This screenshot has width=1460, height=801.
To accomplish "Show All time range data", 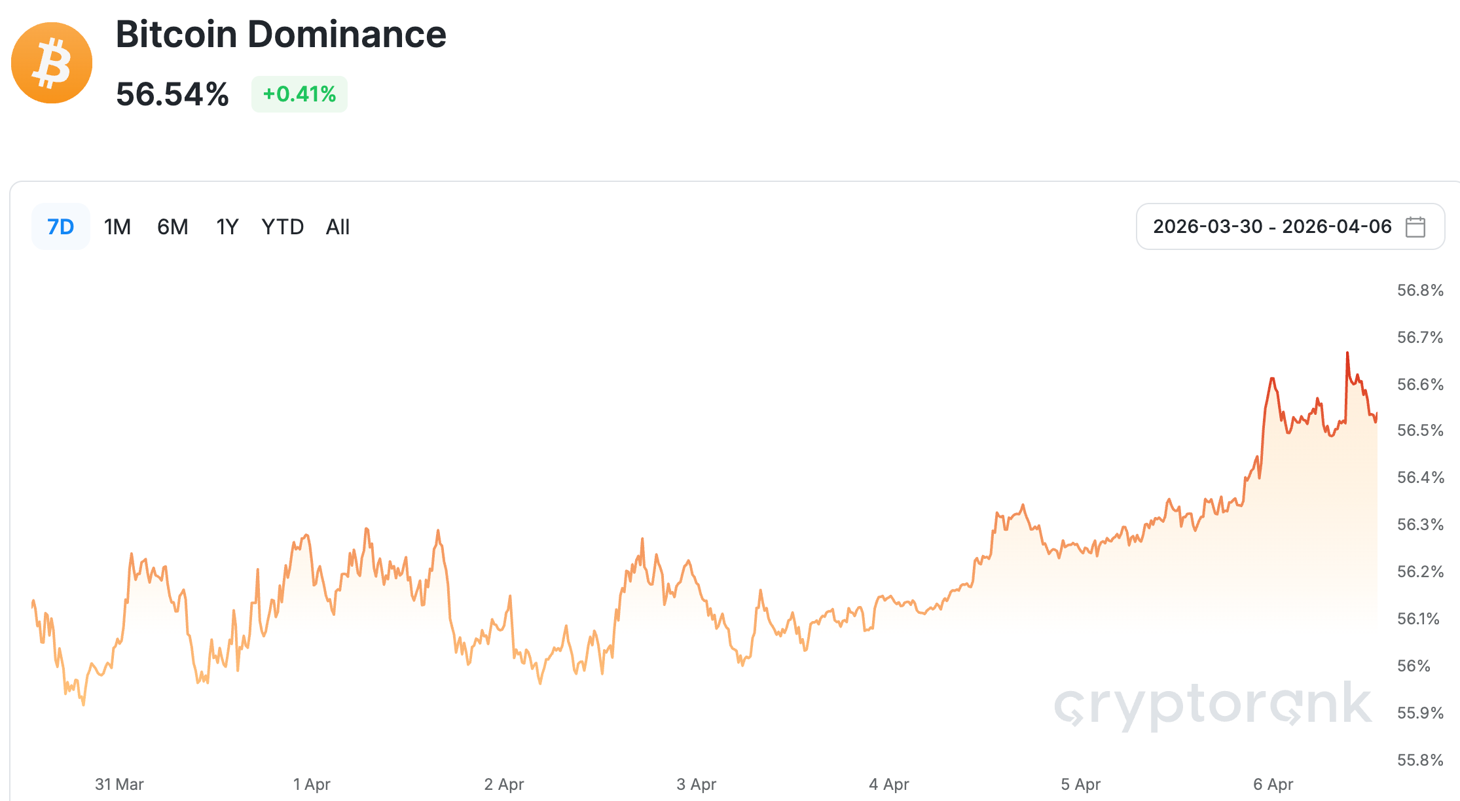I will click(x=338, y=227).
